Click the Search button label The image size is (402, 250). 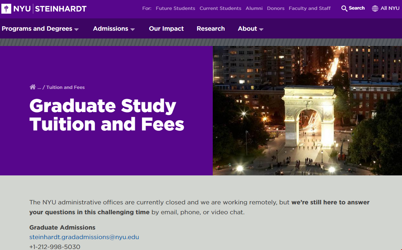tap(357, 8)
